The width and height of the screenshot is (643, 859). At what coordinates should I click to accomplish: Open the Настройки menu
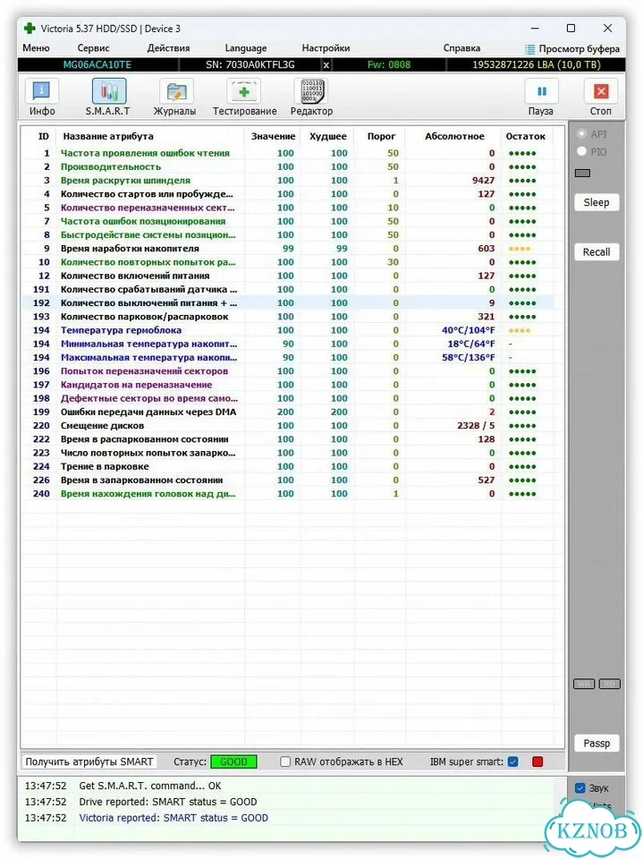[326, 48]
